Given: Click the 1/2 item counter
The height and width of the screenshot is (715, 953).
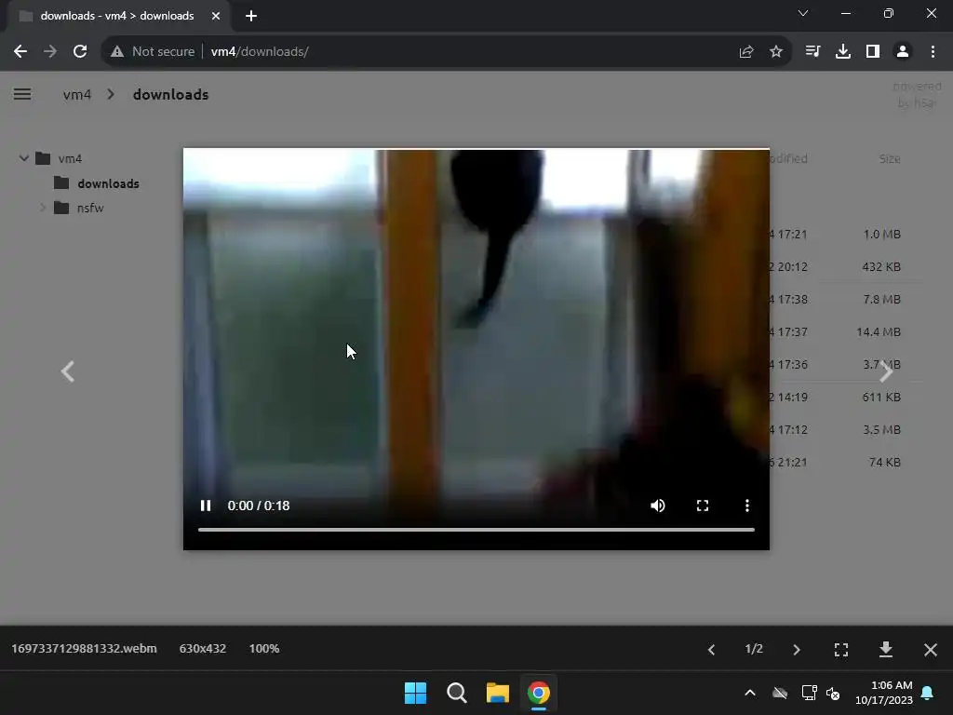Looking at the screenshot, I should pos(754,649).
